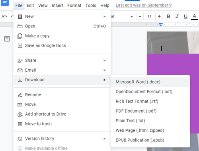Increase font size with plus button
This screenshot has width=199, height=151.
[x=159, y=16]
